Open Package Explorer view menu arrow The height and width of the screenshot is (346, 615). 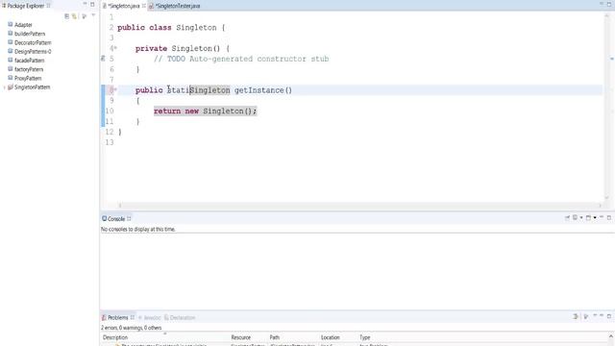(x=93, y=15)
